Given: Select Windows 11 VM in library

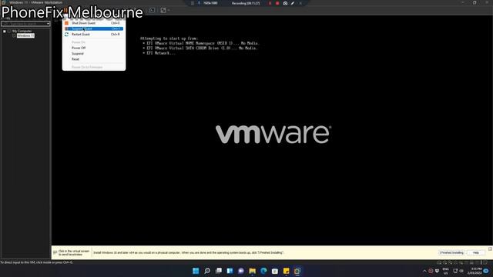Looking at the screenshot, I should click(25, 35).
